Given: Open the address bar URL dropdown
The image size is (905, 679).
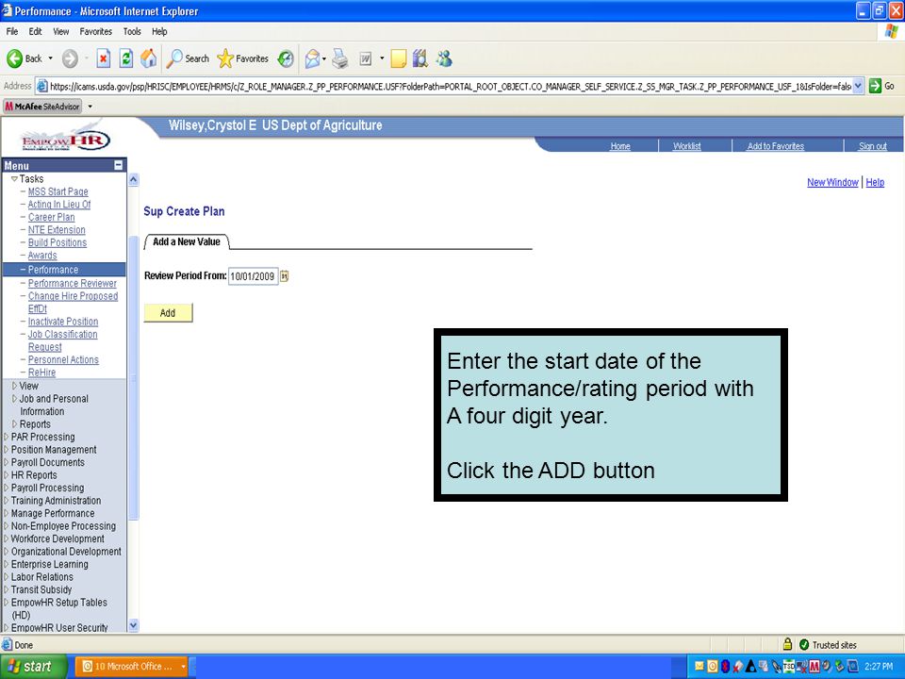Looking at the screenshot, I should point(858,86).
